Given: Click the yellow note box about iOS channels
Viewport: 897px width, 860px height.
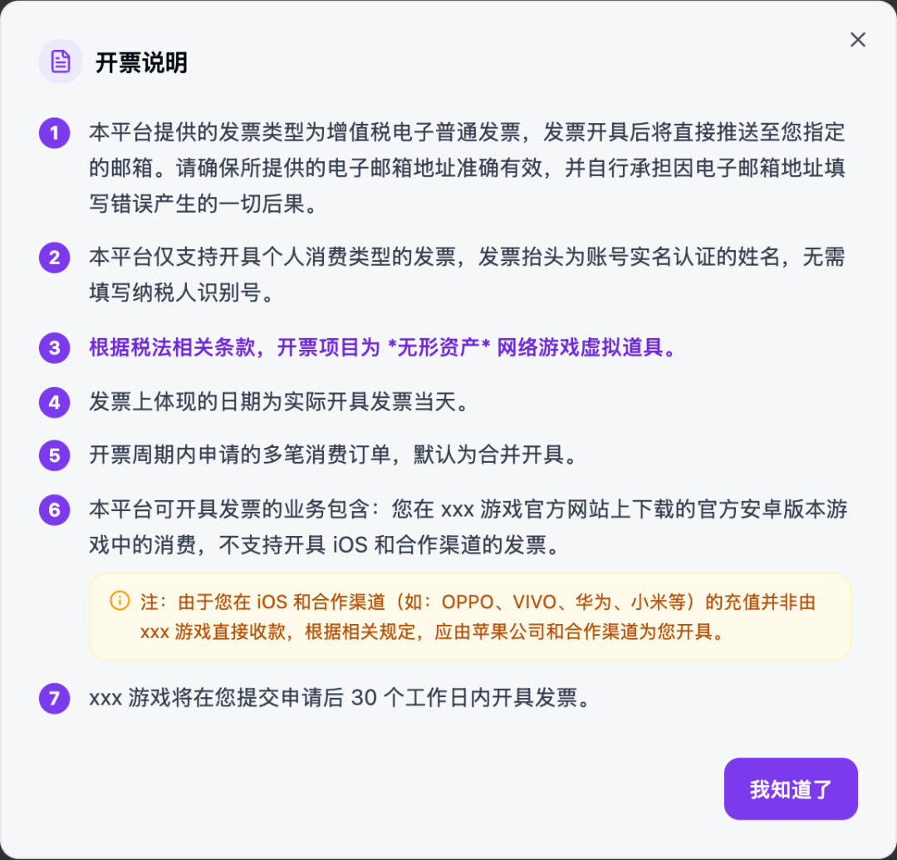Looking at the screenshot, I should (x=470, y=617).
